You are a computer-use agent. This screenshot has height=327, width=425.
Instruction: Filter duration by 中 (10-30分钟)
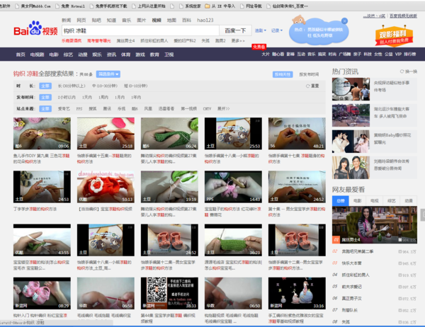105,86
